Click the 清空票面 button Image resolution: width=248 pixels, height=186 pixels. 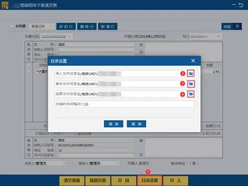[x=72, y=180]
